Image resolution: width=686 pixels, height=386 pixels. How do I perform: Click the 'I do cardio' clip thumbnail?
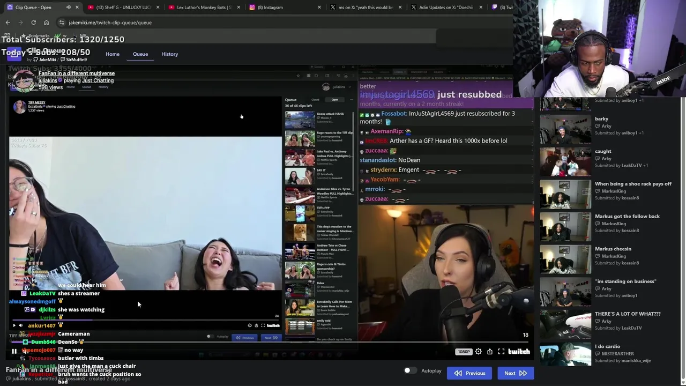coord(565,353)
